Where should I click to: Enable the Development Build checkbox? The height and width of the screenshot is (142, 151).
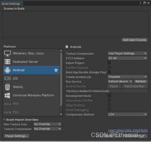coord(109,96)
